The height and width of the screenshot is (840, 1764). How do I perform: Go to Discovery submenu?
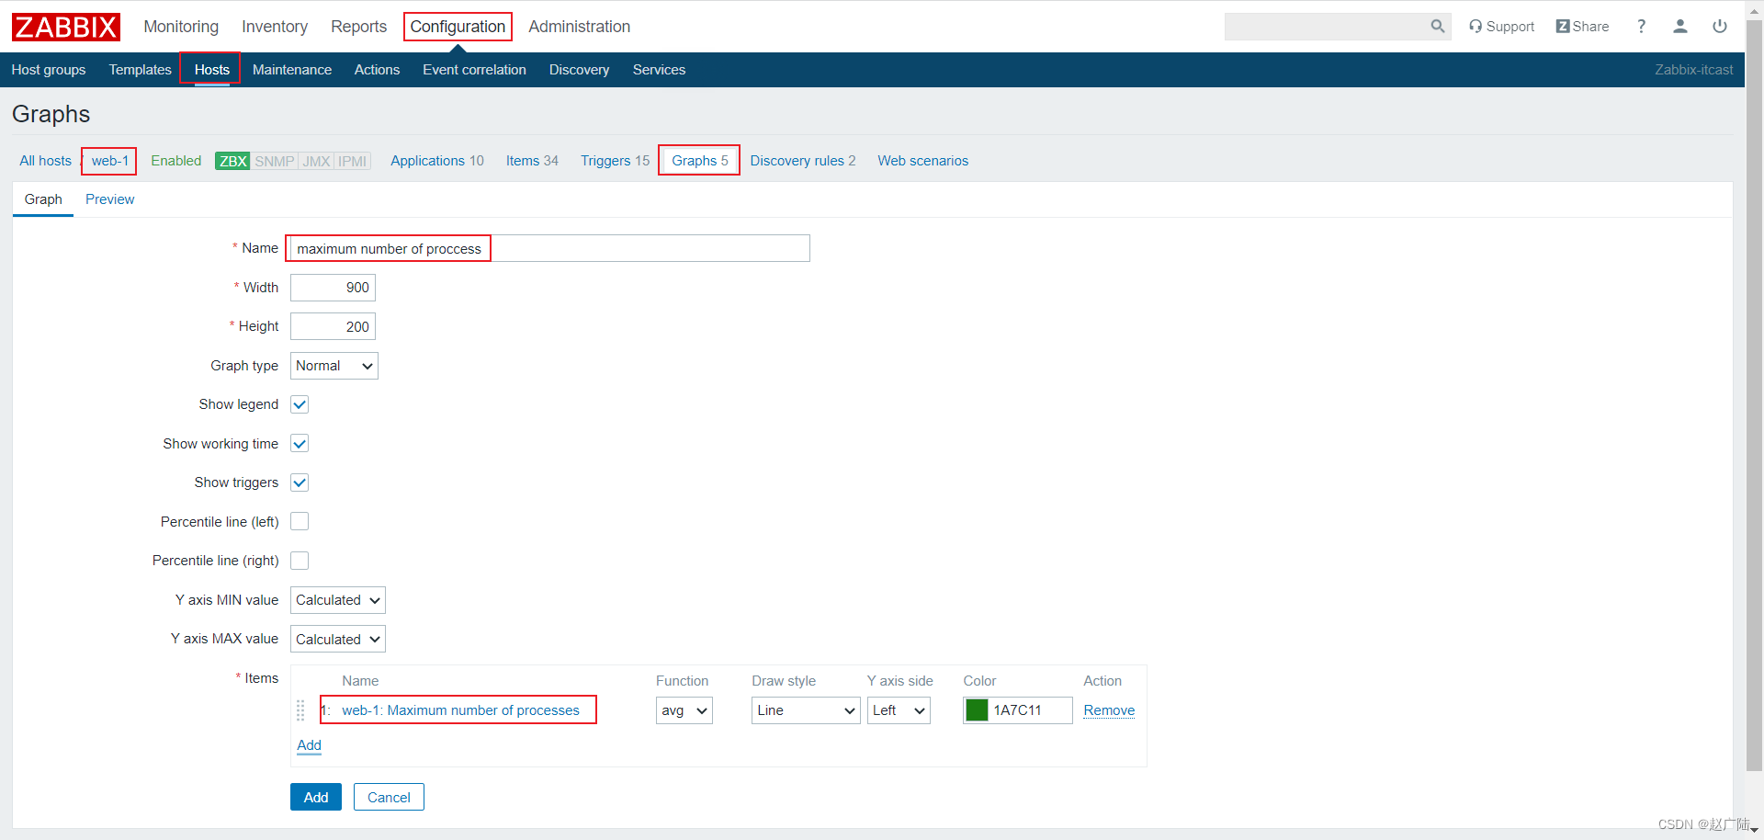(x=579, y=70)
